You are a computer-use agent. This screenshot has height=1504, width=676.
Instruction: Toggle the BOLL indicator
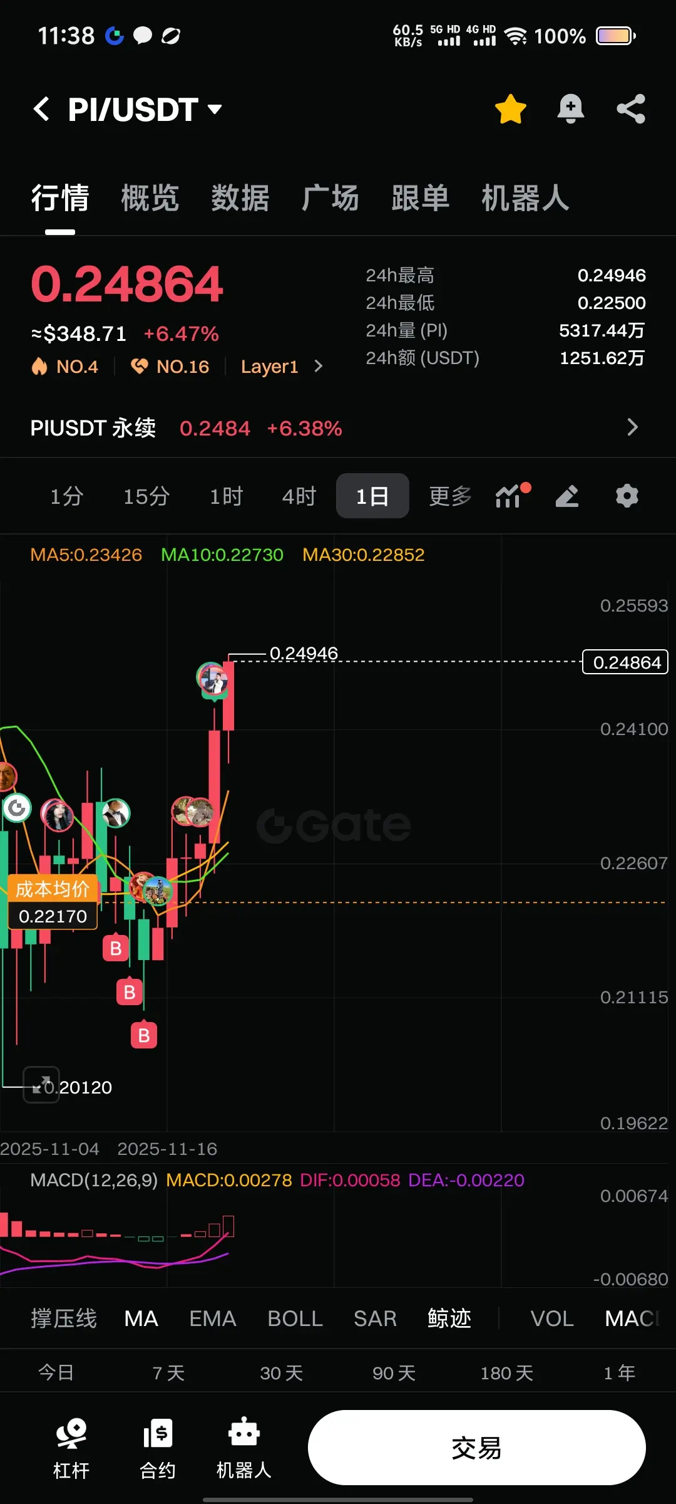(x=295, y=1319)
